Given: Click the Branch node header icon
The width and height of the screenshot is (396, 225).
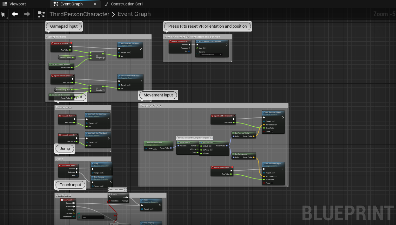Looking at the screenshot, I should pos(110,194).
